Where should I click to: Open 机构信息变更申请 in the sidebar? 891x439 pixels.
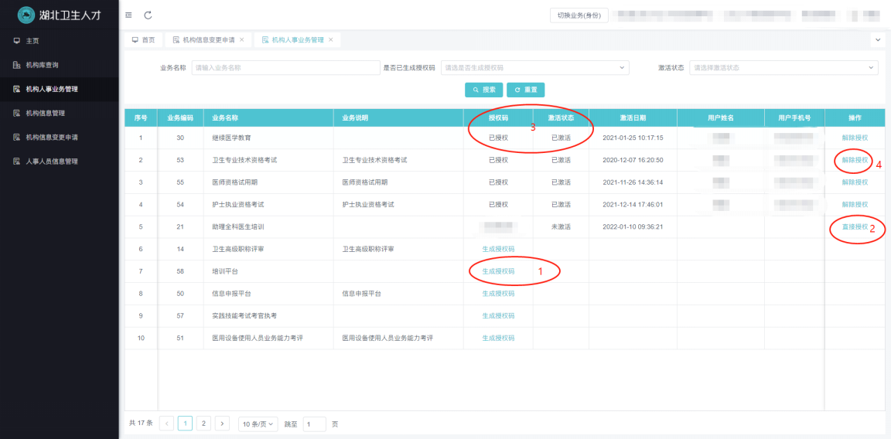coord(51,137)
